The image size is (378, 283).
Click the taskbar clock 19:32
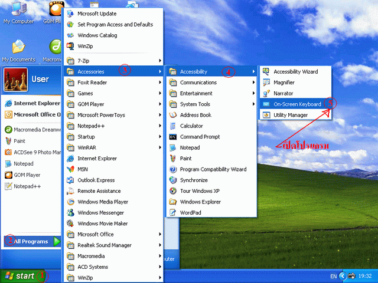(x=365, y=276)
